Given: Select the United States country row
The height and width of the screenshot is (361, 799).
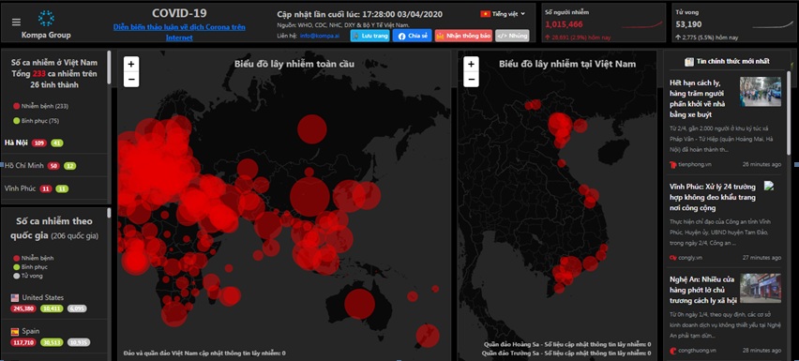Looking at the screenshot, I should [x=54, y=303].
